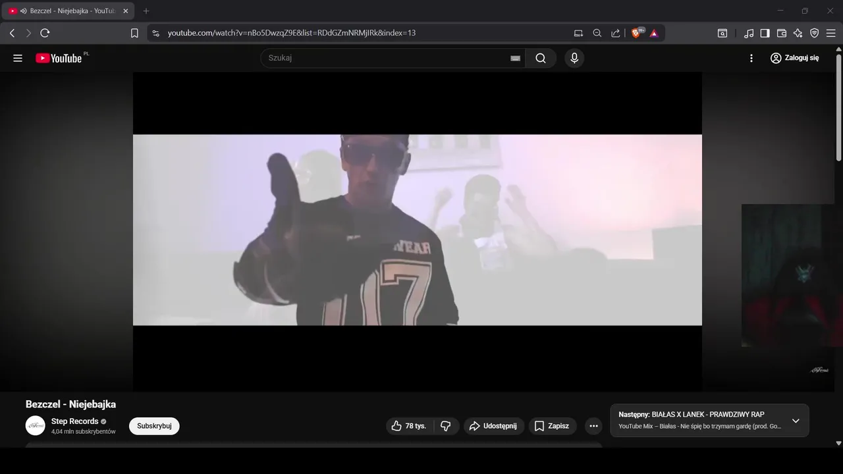Install app icon in address bar

click(578, 33)
